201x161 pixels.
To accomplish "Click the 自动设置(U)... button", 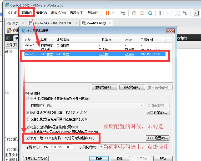I will (x=158, y=106).
